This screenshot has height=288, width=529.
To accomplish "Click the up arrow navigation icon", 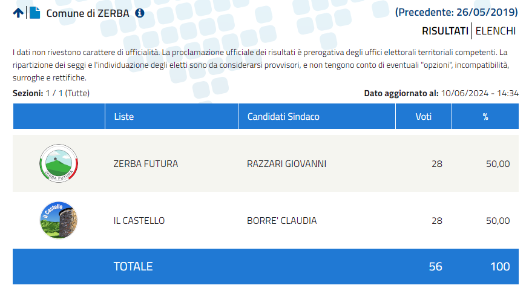I will [x=18, y=13].
